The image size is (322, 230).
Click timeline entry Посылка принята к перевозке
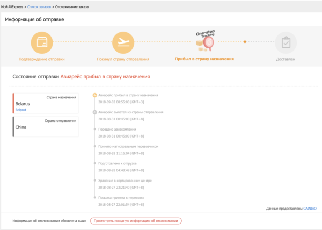click(121, 198)
